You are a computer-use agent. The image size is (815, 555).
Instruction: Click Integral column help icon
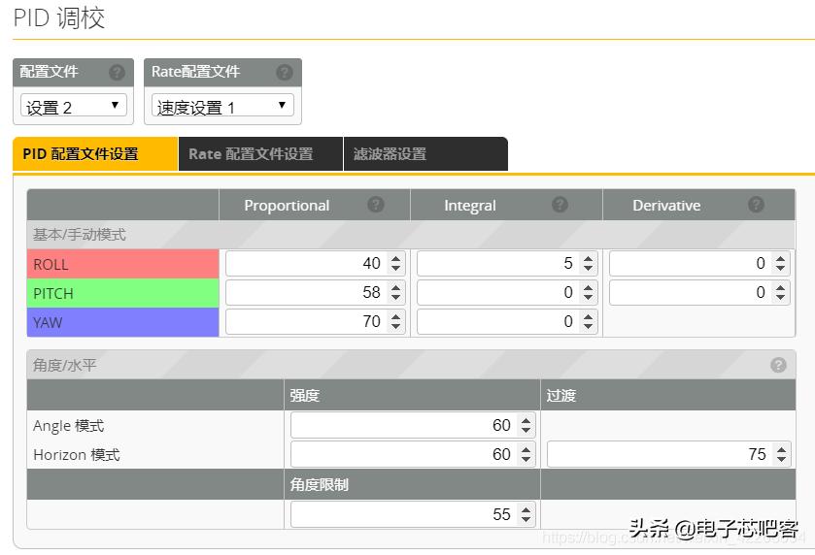[x=560, y=205]
